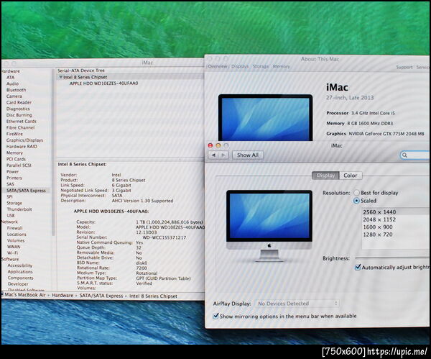Select FireWire in the sidebar

coord(14,134)
